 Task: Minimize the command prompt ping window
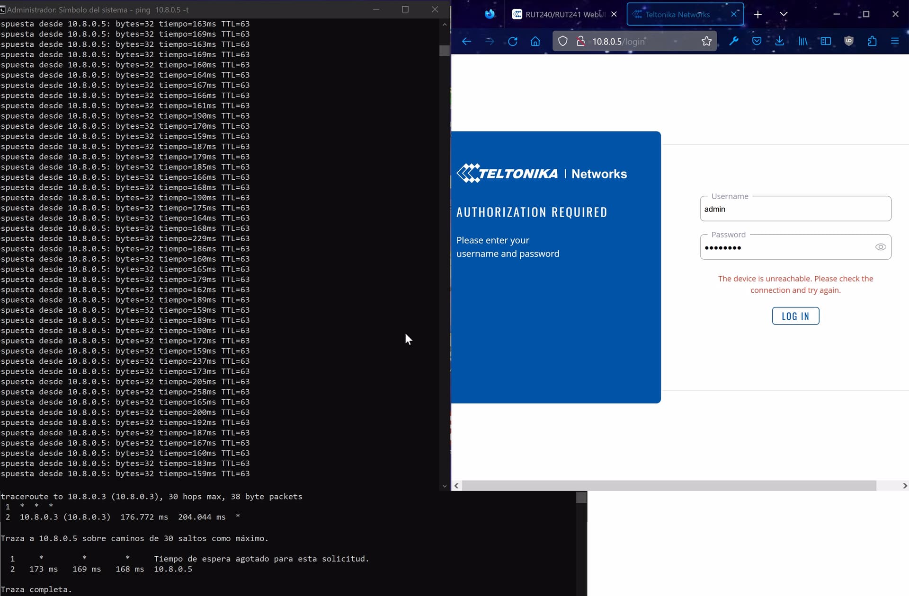pyautogui.click(x=376, y=9)
